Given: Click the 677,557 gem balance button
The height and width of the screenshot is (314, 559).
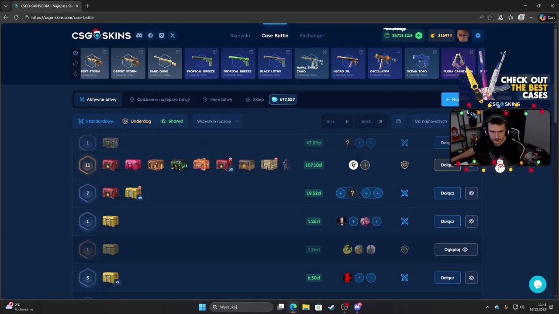Looking at the screenshot, I should (283, 99).
